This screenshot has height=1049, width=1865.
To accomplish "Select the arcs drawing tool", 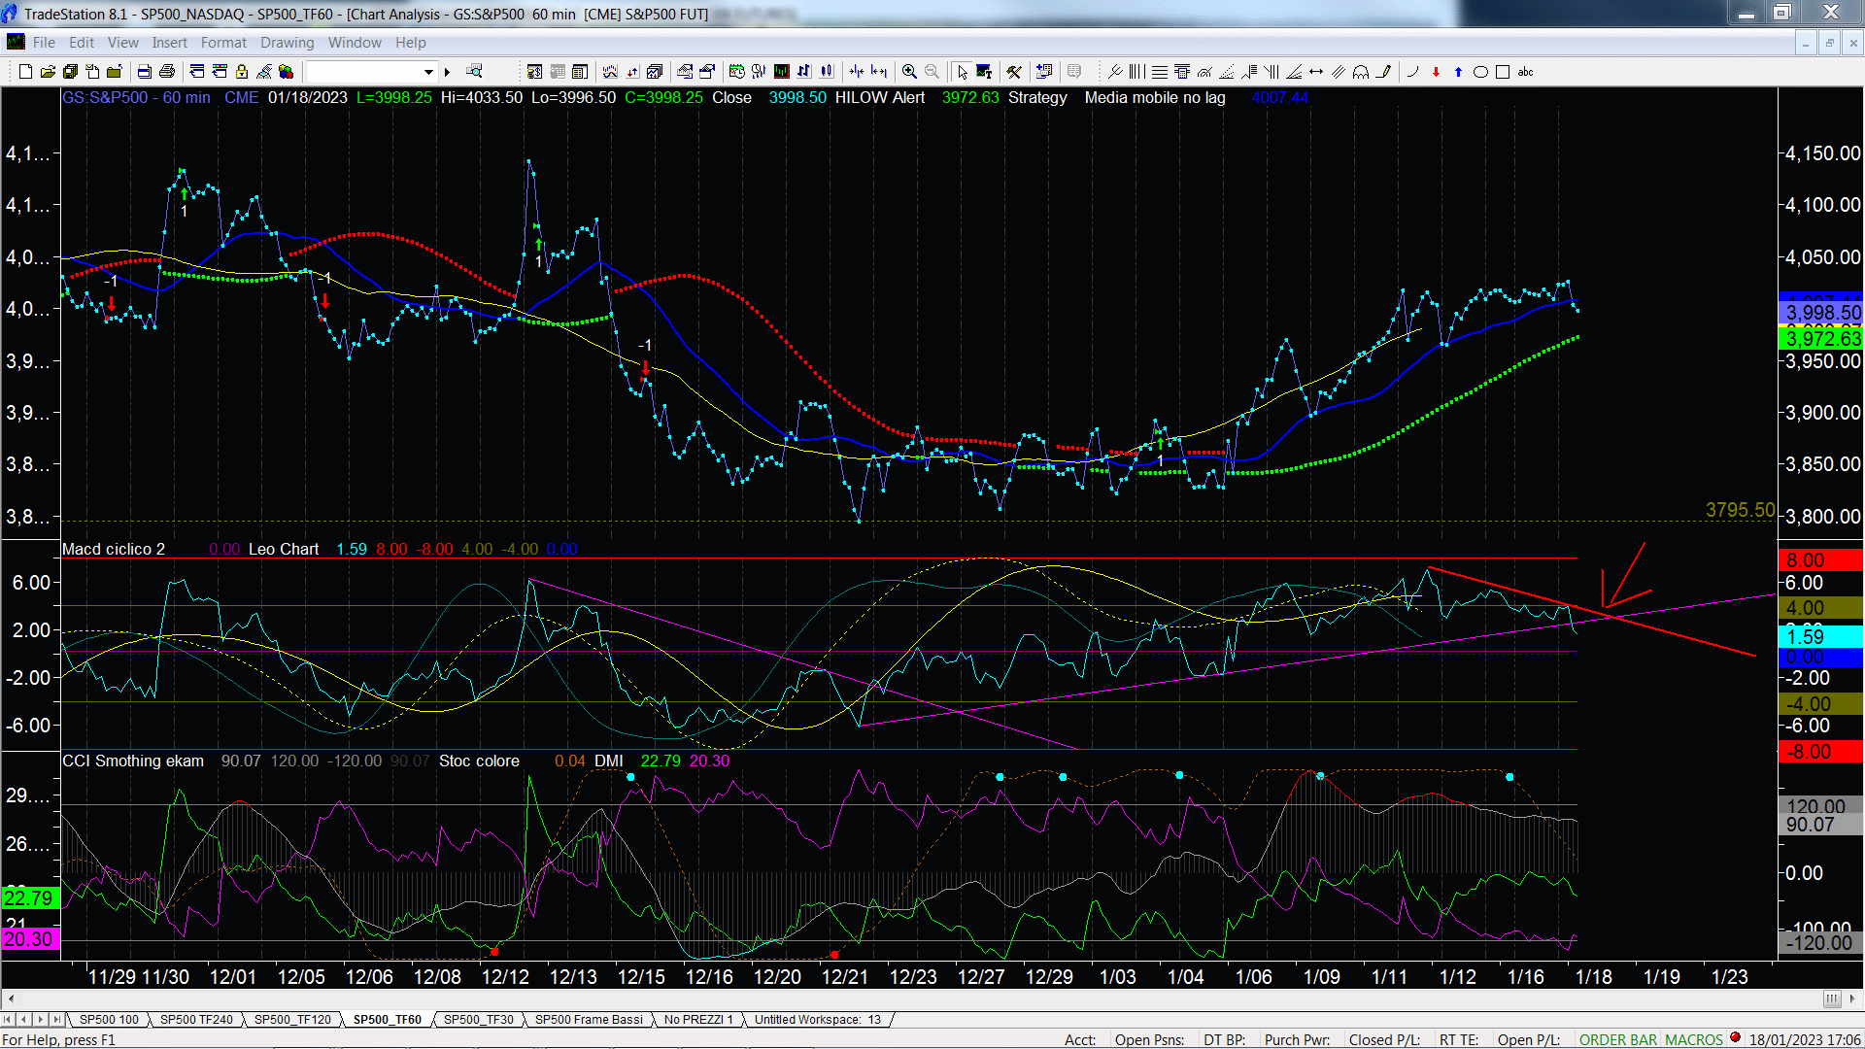I will pyautogui.click(x=1361, y=72).
